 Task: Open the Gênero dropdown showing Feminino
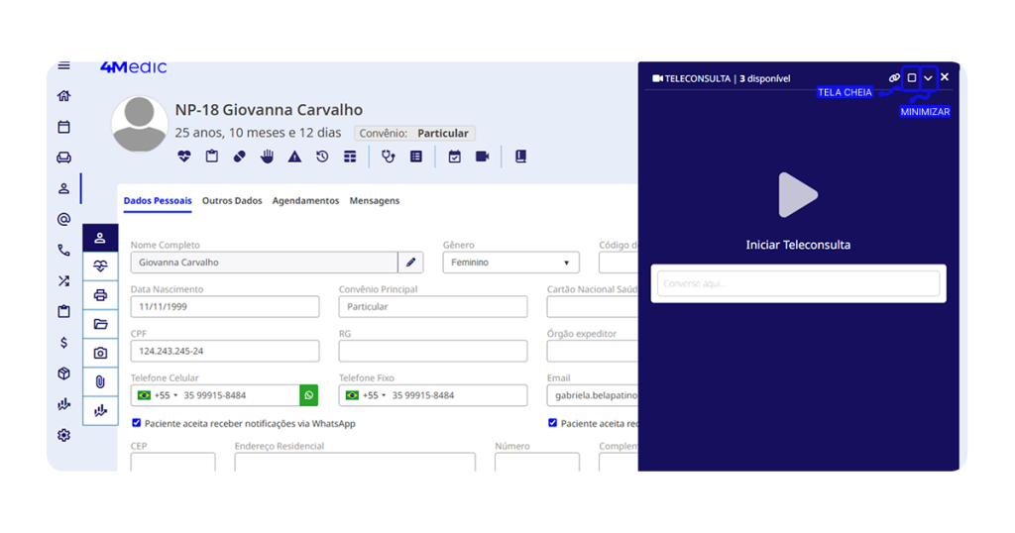coord(510,263)
